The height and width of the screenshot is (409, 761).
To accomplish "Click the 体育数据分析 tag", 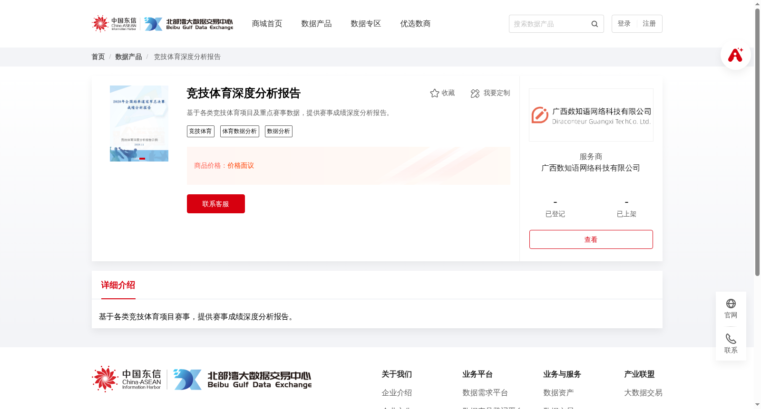I will (x=240, y=132).
